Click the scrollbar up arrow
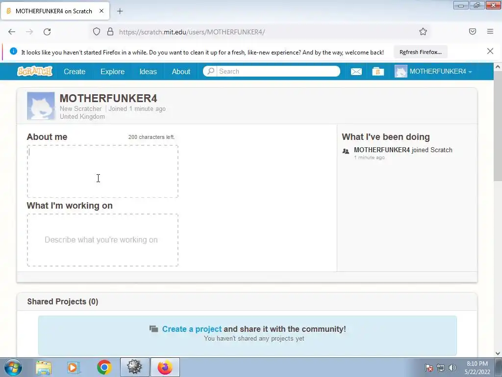Viewport: 502px width, 377px height. [x=498, y=67]
